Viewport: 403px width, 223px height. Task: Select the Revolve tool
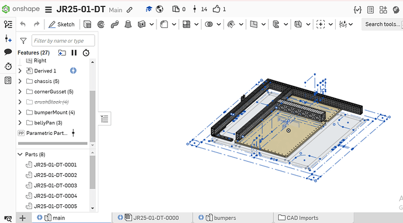pyautogui.click(x=101, y=25)
